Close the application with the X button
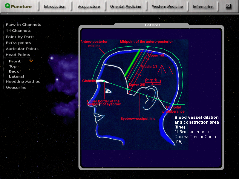The height and width of the screenshot is (179, 239). click(228, 6)
